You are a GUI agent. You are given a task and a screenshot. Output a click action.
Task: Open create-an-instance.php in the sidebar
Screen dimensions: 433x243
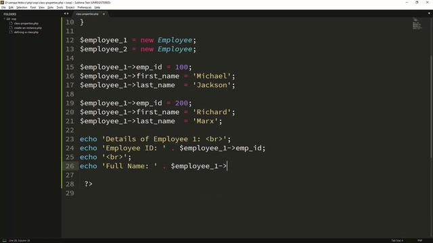28,28
